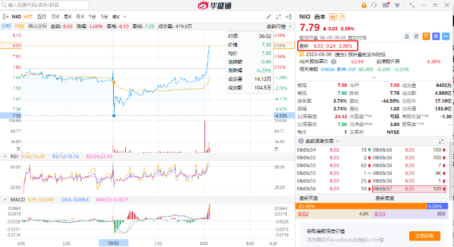Open the skin theme shirt icon
Image resolution: width=454 pixels, height=247 pixels.
[x=397, y=5]
